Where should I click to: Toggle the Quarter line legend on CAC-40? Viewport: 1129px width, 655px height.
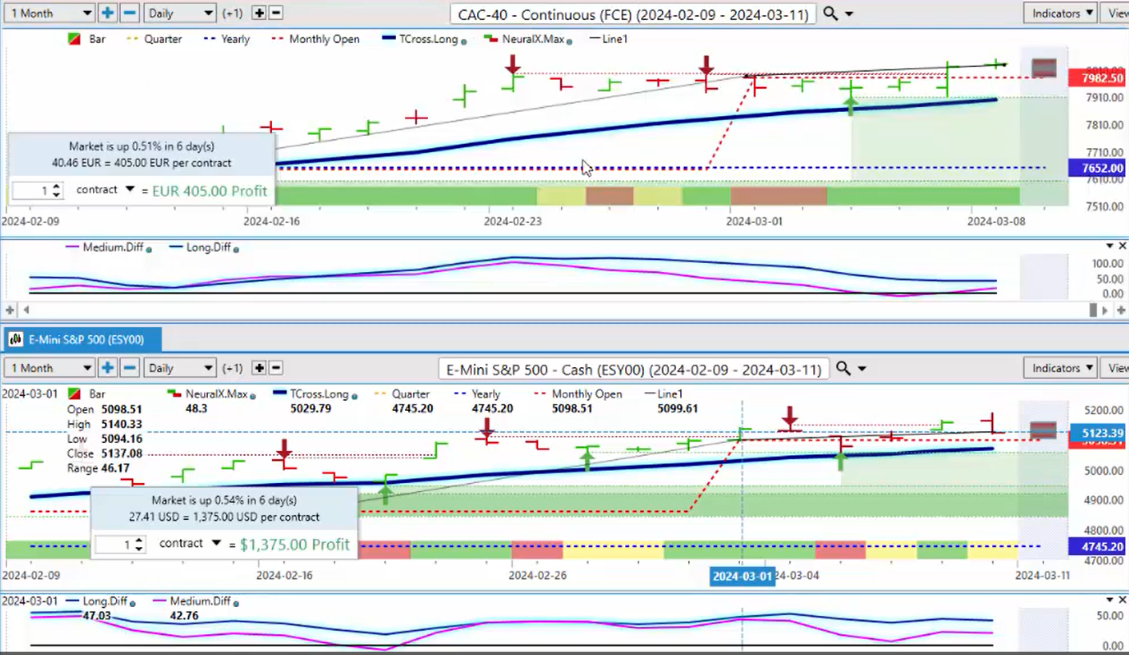pyautogui.click(x=154, y=38)
